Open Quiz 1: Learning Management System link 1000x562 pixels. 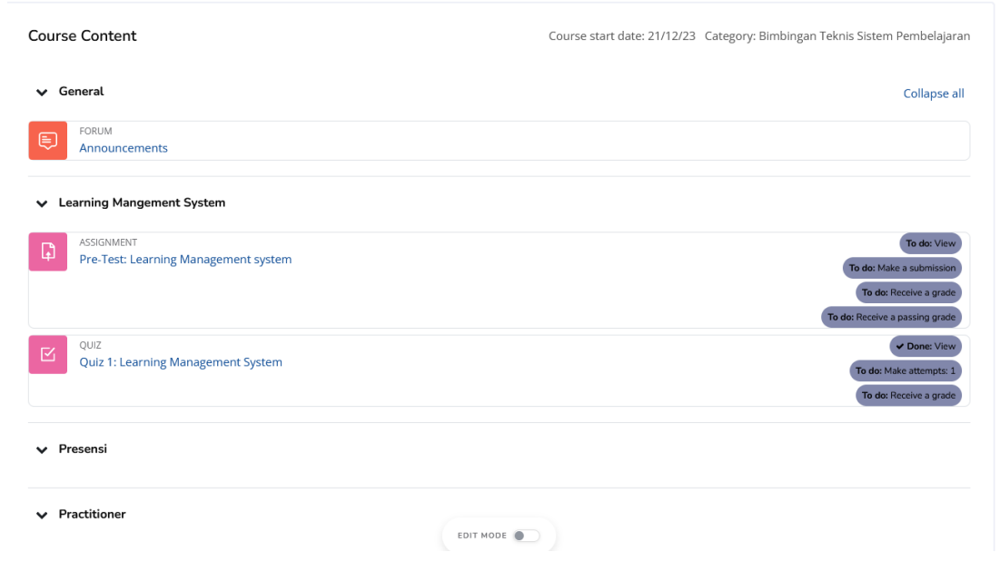tap(181, 362)
